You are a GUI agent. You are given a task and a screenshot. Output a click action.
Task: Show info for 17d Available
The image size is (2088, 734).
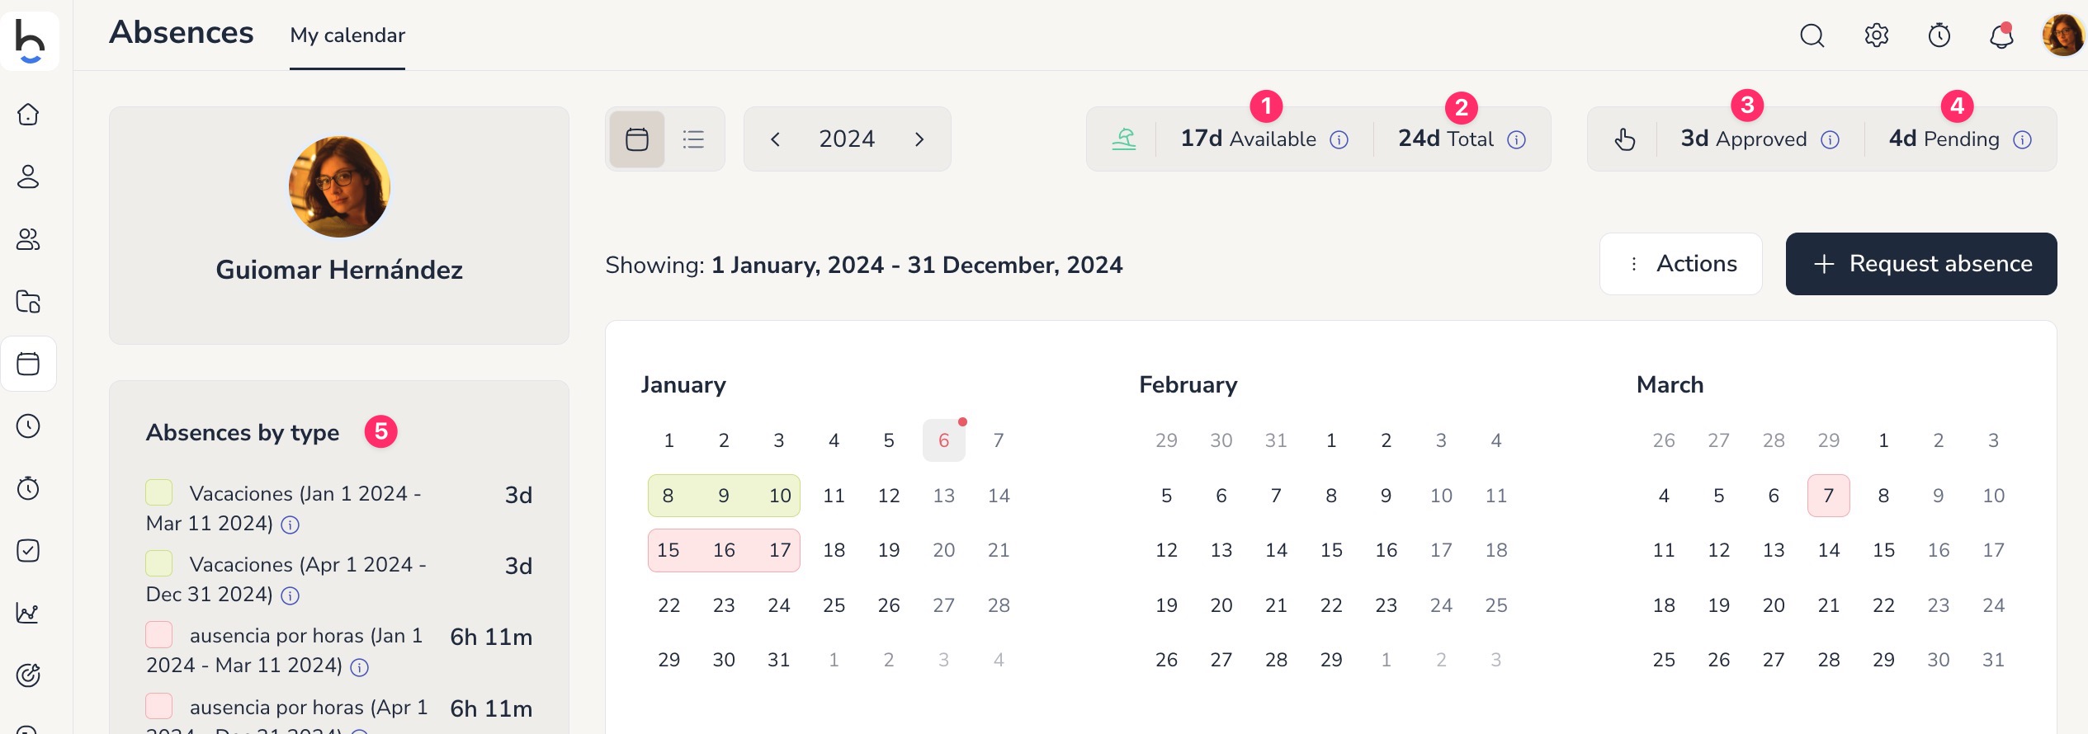1339,140
